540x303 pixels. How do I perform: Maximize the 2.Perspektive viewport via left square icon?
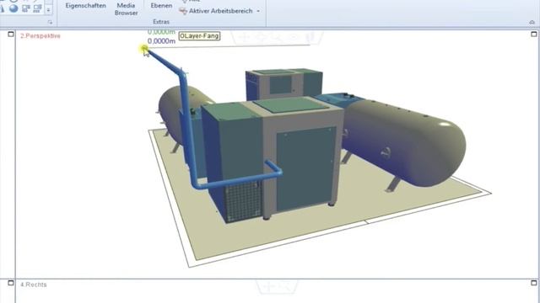11,34
